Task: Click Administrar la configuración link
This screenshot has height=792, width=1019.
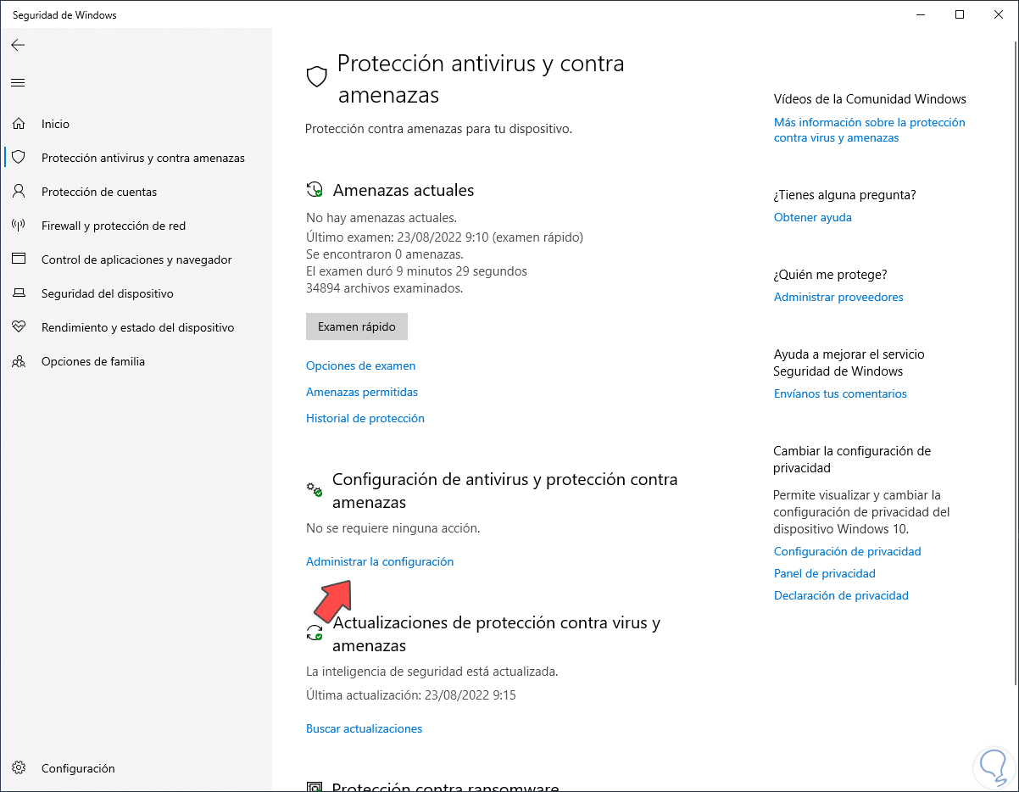Action: [x=379, y=561]
